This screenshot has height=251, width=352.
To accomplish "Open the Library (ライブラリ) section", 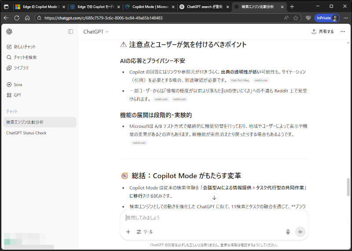I will 21,68.
